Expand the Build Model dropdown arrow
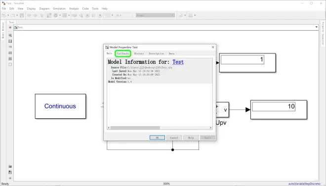This screenshot has width=326, height=186. pos(195,15)
